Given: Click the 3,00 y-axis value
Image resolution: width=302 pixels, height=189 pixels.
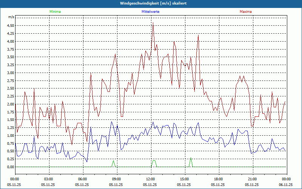Looking at the screenshot, I should coord(11,73).
